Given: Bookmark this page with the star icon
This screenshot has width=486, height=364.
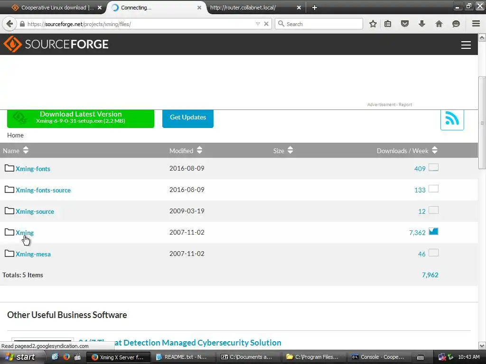Looking at the screenshot, I should (373, 24).
